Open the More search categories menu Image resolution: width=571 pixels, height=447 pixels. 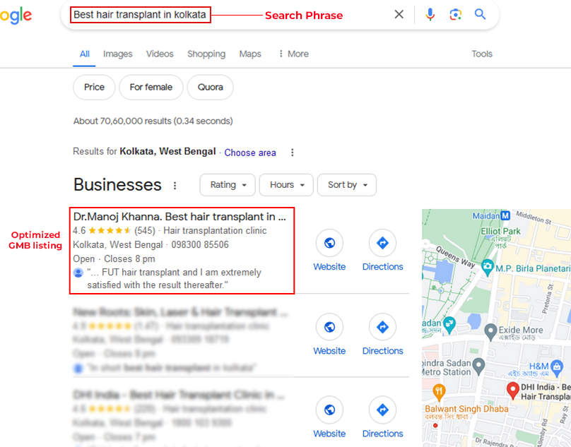coord(294,54)
